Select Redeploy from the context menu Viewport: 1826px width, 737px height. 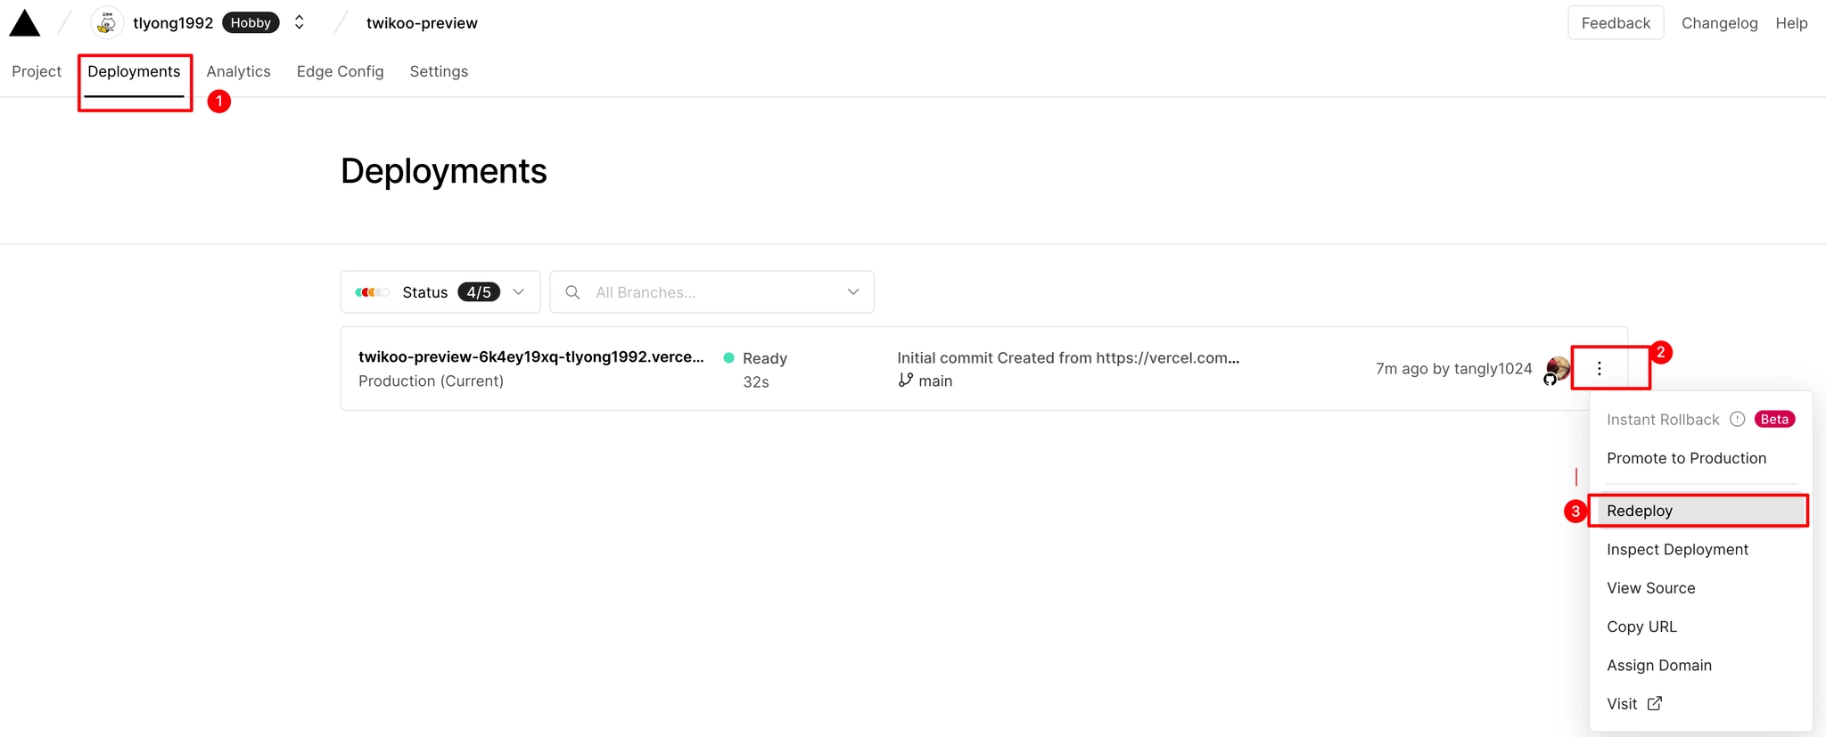coord(1699,511)
